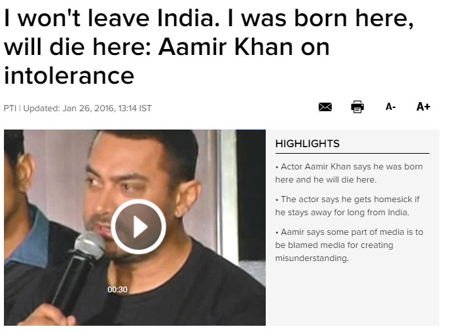Click the email envelope share icon

coord(325,107)
